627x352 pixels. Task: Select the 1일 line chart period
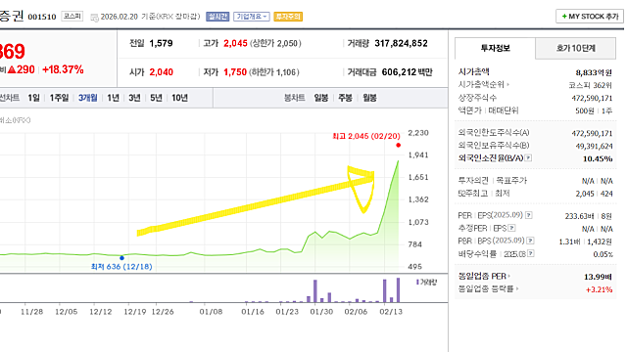[x=33, y=98]
